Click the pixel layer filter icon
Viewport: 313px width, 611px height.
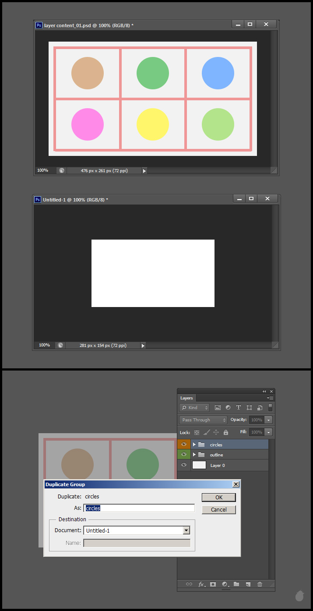coord(218,408)
